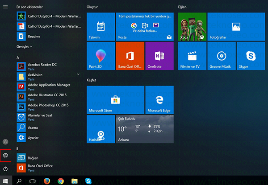The width and height of the screenshot is (268, 185).
Task: Open the Ankara weather tile
Action: (x=145, y=129)
